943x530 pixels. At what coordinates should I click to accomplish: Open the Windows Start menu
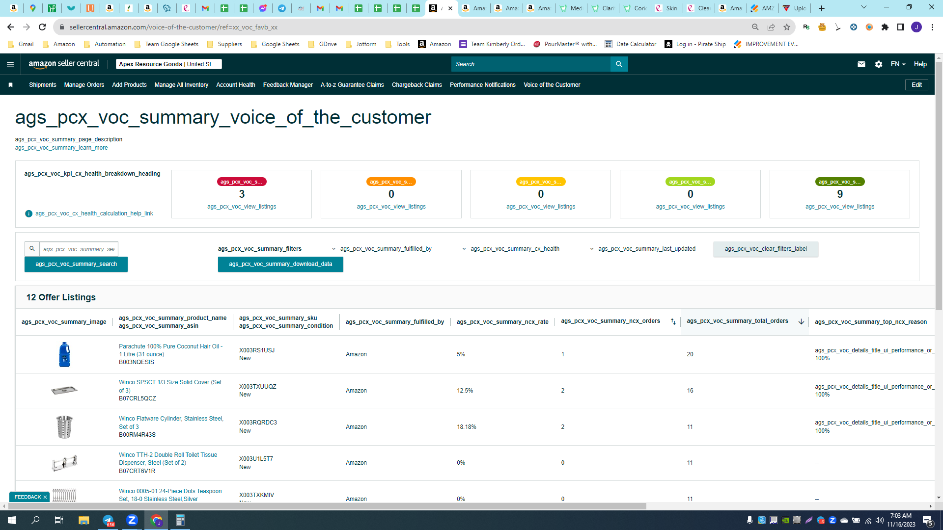[12, 520]
